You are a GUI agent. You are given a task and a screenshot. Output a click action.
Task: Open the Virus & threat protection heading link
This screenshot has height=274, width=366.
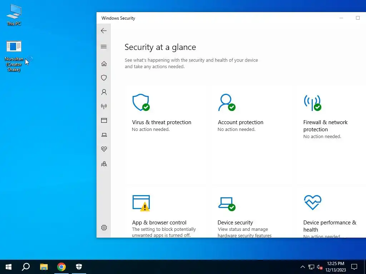pyautogui.click(x=162, y=122)
